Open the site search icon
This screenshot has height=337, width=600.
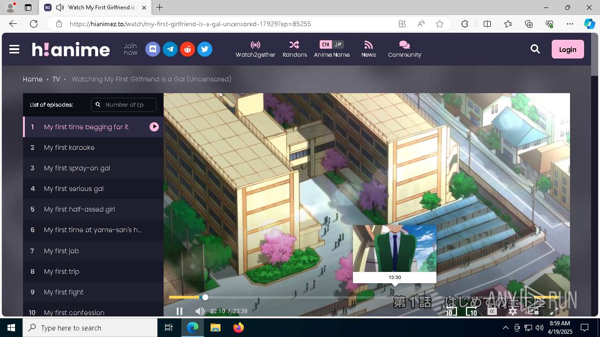tap(535, 49)
